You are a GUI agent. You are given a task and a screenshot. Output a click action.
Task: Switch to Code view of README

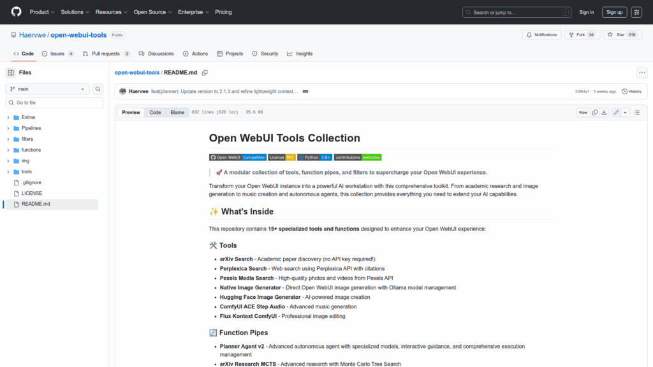[155, 112]
